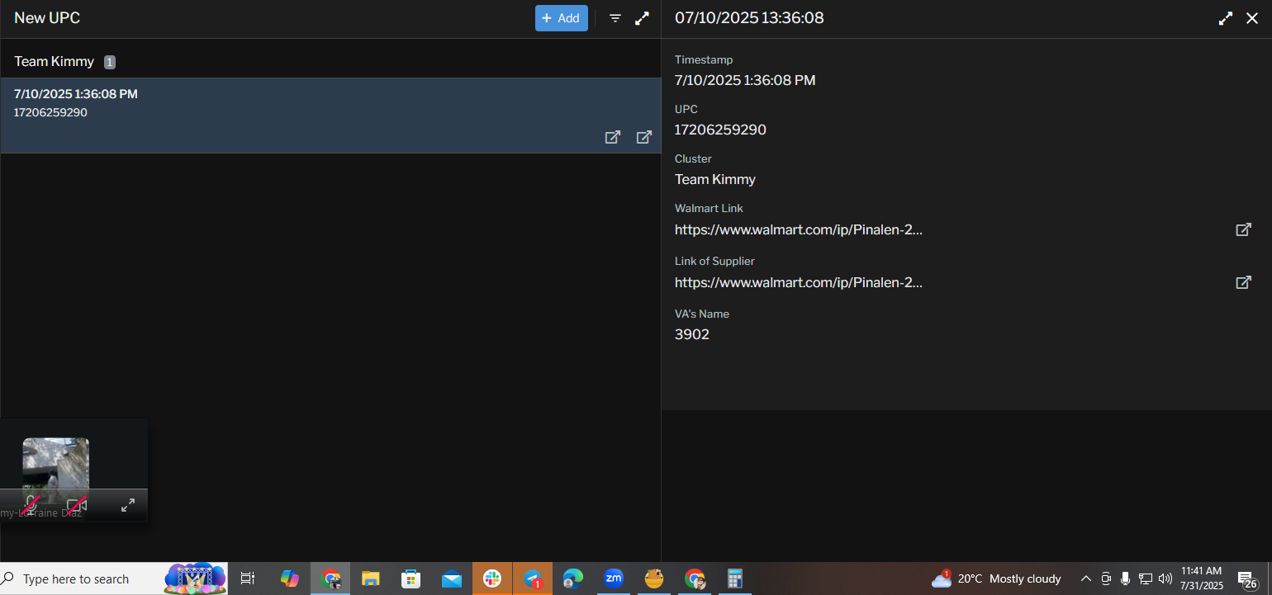Open the filter icon beside Add
Image resolution: width=1272 pixels, height=595 pixels.
pyautogui.click(x=615, y=18)
